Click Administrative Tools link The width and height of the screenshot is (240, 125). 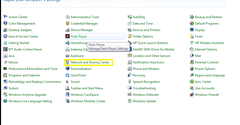[85, 17]
